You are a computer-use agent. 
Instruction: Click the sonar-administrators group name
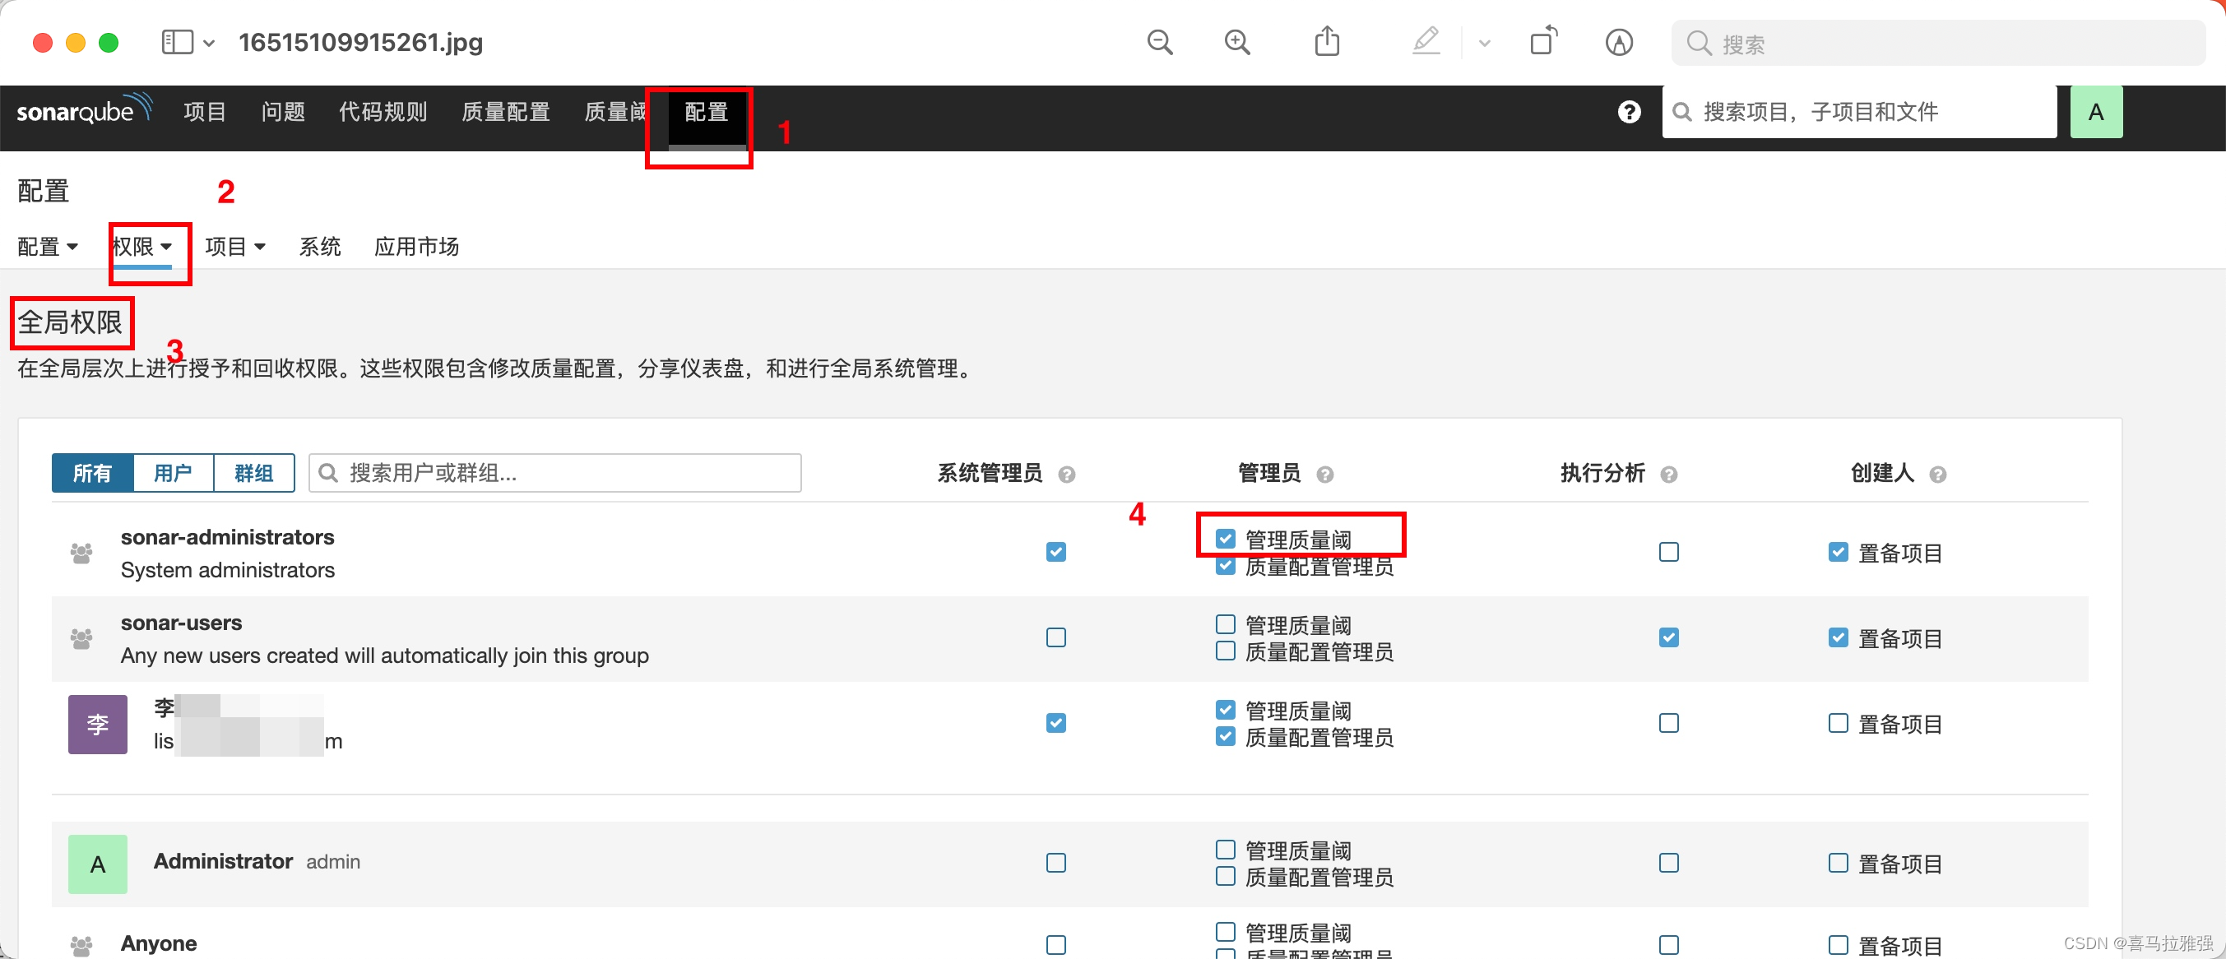(227, 537)
